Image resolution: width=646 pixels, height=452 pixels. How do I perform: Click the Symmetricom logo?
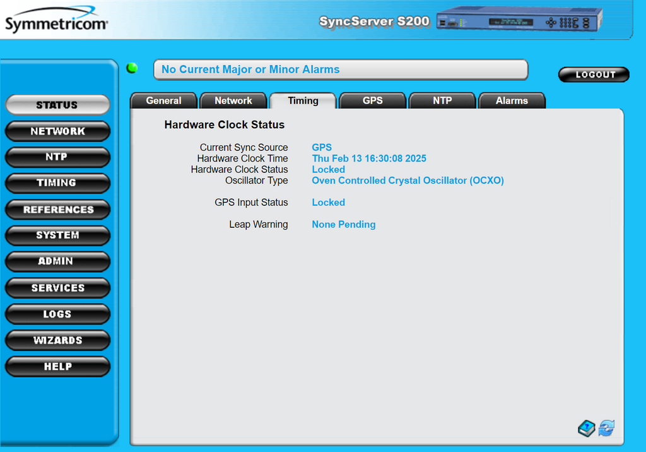click(56, 20)
